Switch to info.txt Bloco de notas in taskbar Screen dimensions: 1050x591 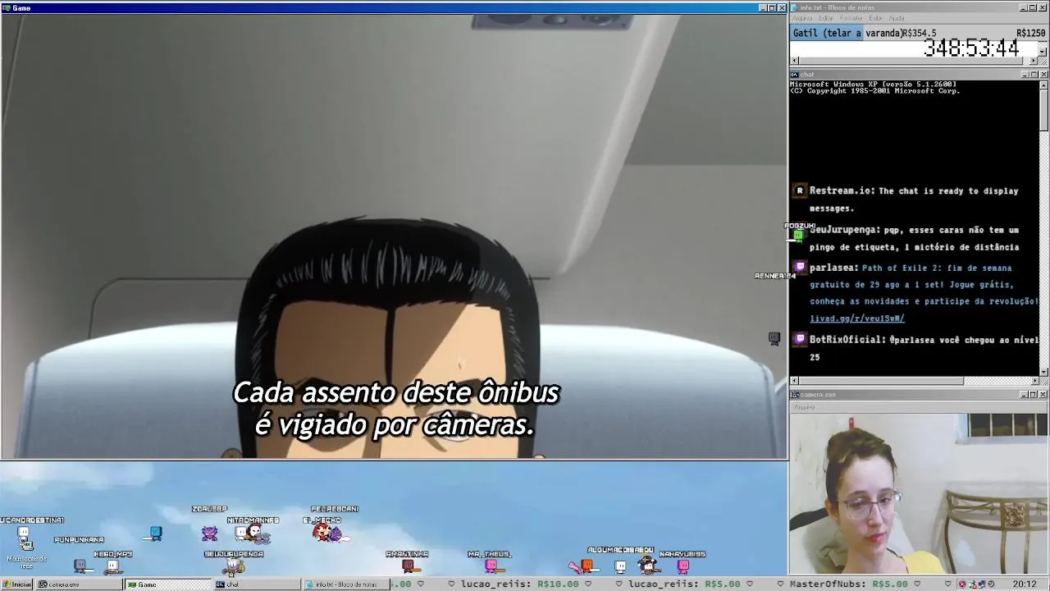pos(346,584)
